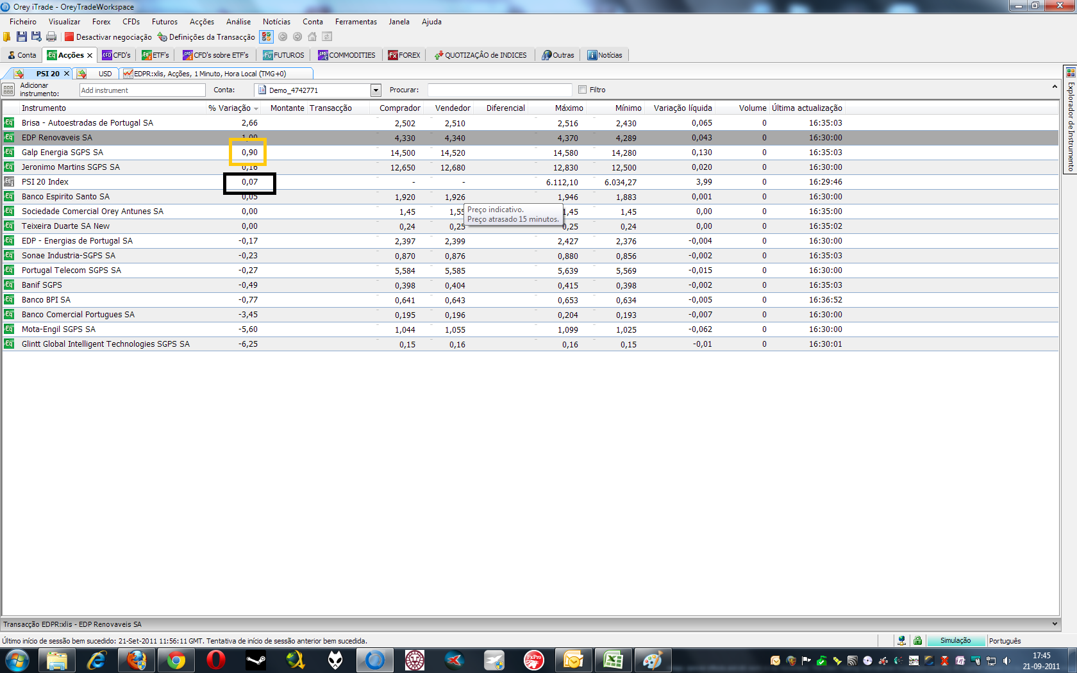The width and height of the screenshot is (1077, 673).
Task: Click the Volume column header
Action: point(752,108)
